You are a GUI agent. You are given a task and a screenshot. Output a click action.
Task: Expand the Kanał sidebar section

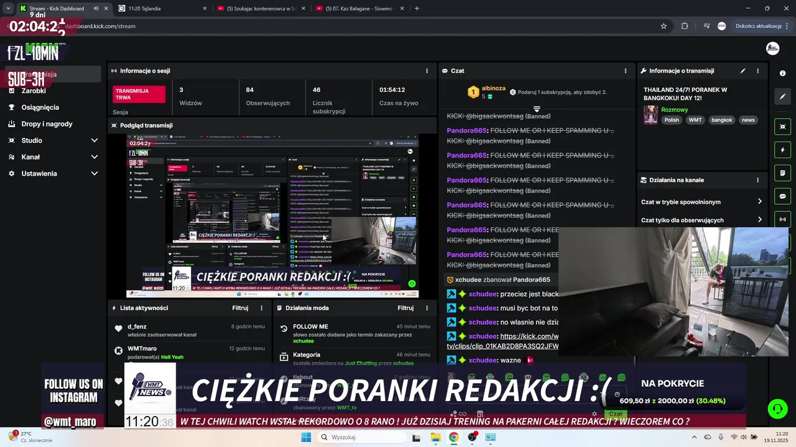click(x=53, y=157)
